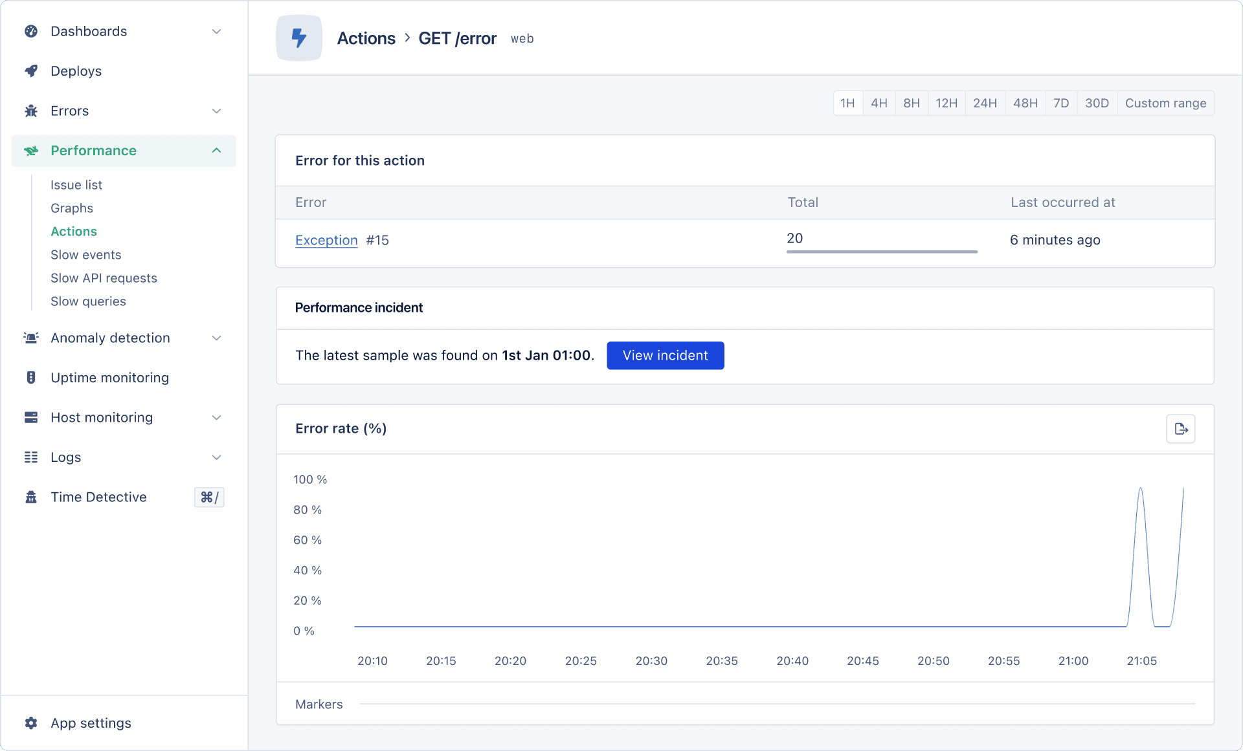Viewport: 1243px width, 751px height.
Task: Click the error total progress bar
Action: (882, 252)
